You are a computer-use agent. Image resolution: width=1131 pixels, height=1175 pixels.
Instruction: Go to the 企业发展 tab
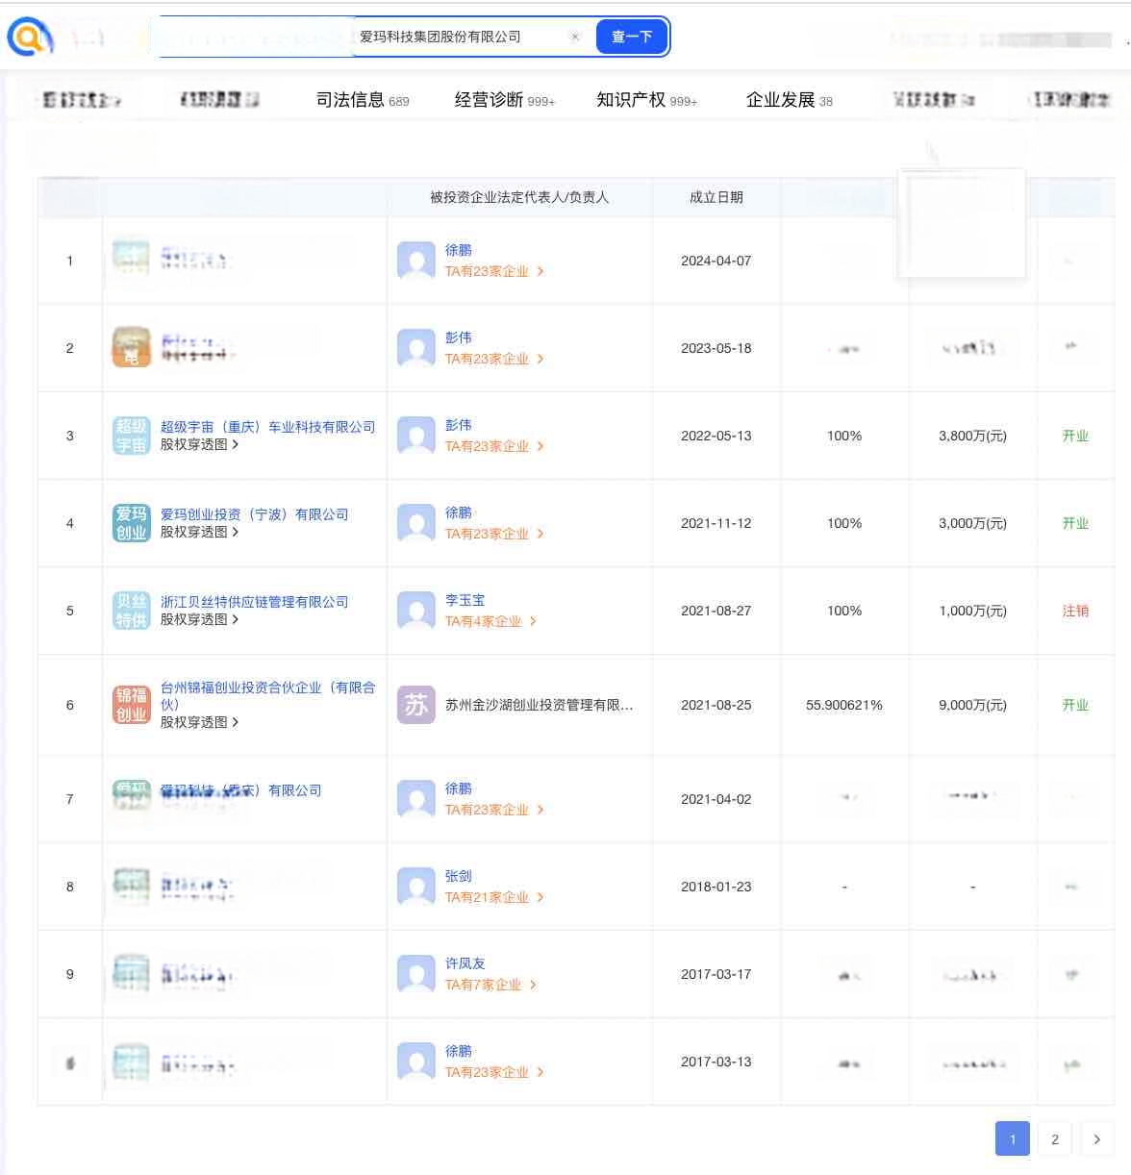pos(790,100)
